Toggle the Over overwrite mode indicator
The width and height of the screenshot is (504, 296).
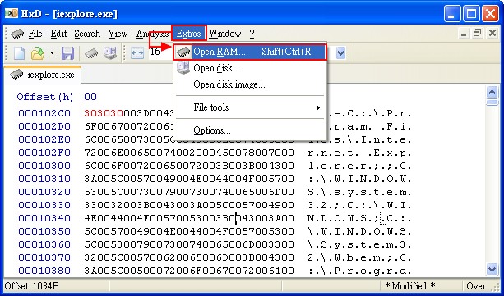(476, 286)
